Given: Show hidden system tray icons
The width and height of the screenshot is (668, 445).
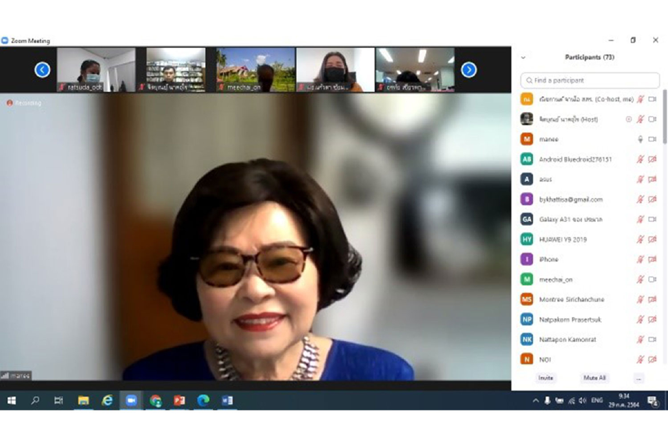Looking at the screenshot, I should pyautogui.click(x=536, y=400).
